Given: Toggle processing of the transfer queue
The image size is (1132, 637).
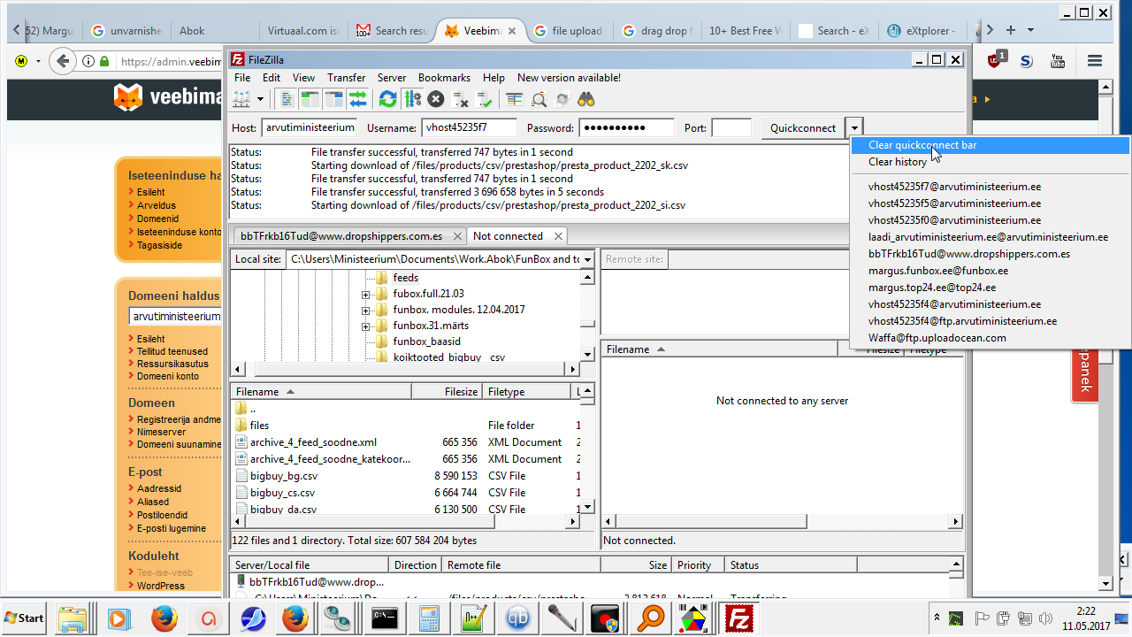Looking at the screenshot, I should click(412, 99).
